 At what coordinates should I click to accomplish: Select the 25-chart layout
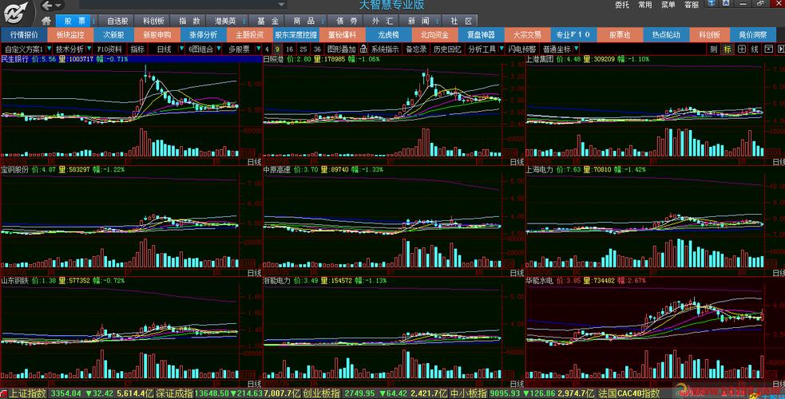[303, 49]
